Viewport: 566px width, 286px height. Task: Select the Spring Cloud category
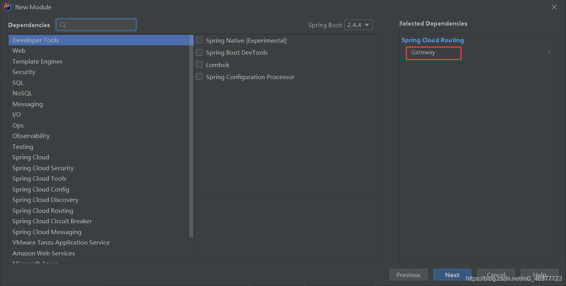[99, 157]
